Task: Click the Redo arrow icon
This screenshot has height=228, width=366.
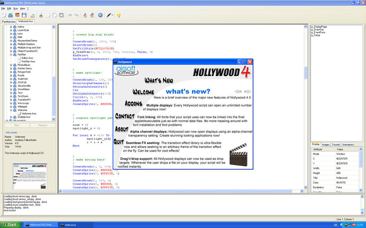Action: (77, 15)
